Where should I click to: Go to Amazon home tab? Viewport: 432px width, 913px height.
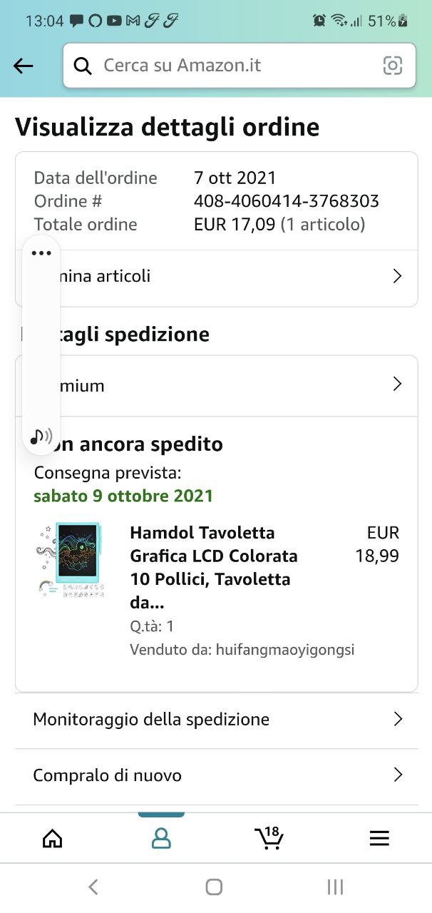(53, 838)
